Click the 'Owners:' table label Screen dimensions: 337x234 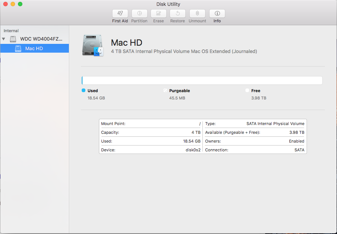[x=213, y=141]
